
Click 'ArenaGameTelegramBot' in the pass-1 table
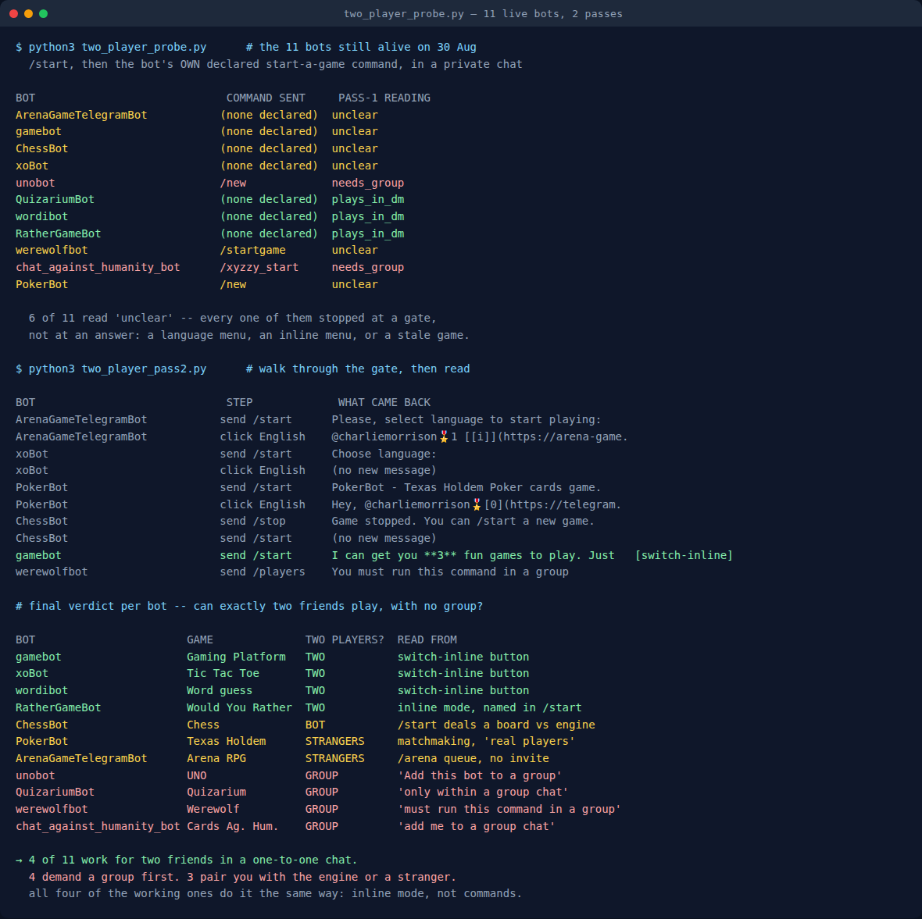coord(81,115)
